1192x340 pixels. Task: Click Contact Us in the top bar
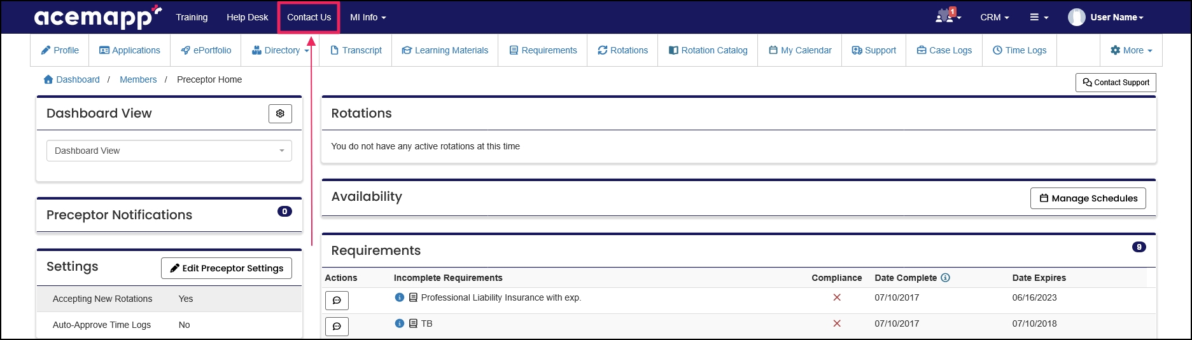tap(309, 17)
